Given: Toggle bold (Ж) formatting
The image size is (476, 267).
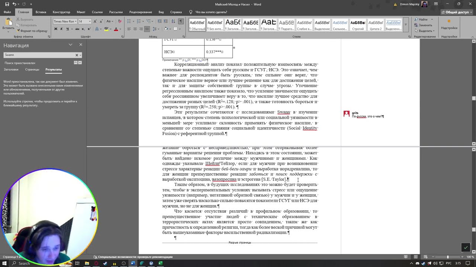Looking at the screenshot, I should 55,29.
